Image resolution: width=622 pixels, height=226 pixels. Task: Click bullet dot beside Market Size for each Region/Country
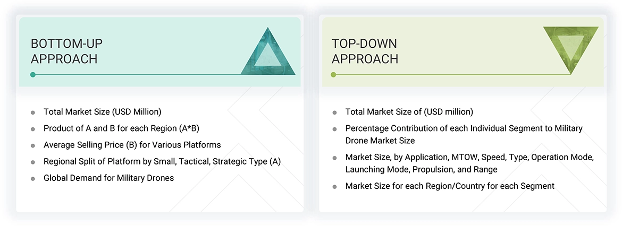(334, 187)
